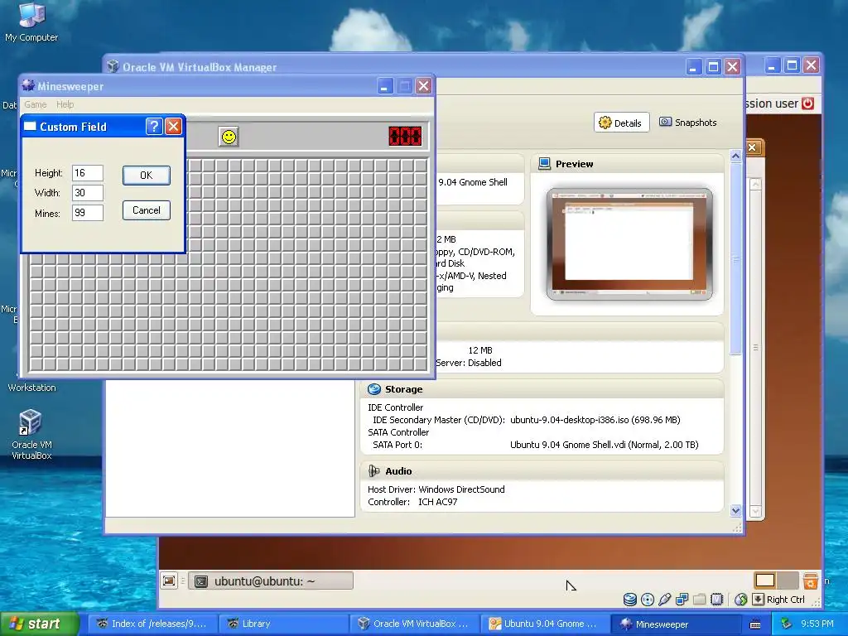Click the Host Driver: Windows DirectSound text

436,489
